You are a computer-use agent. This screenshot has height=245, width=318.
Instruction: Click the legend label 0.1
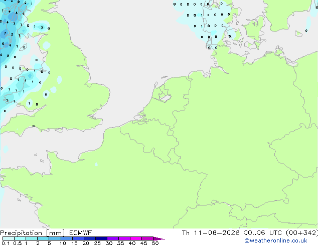6,243
